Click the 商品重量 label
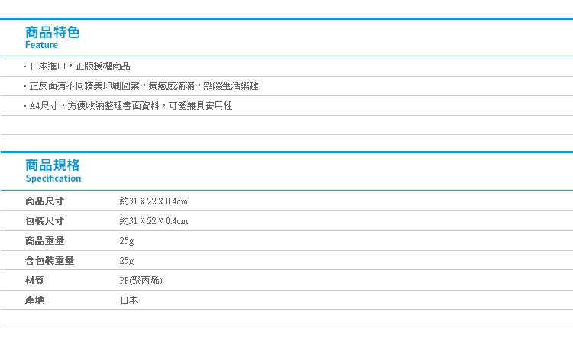573x363 pixels. click(x=44, y=241)
